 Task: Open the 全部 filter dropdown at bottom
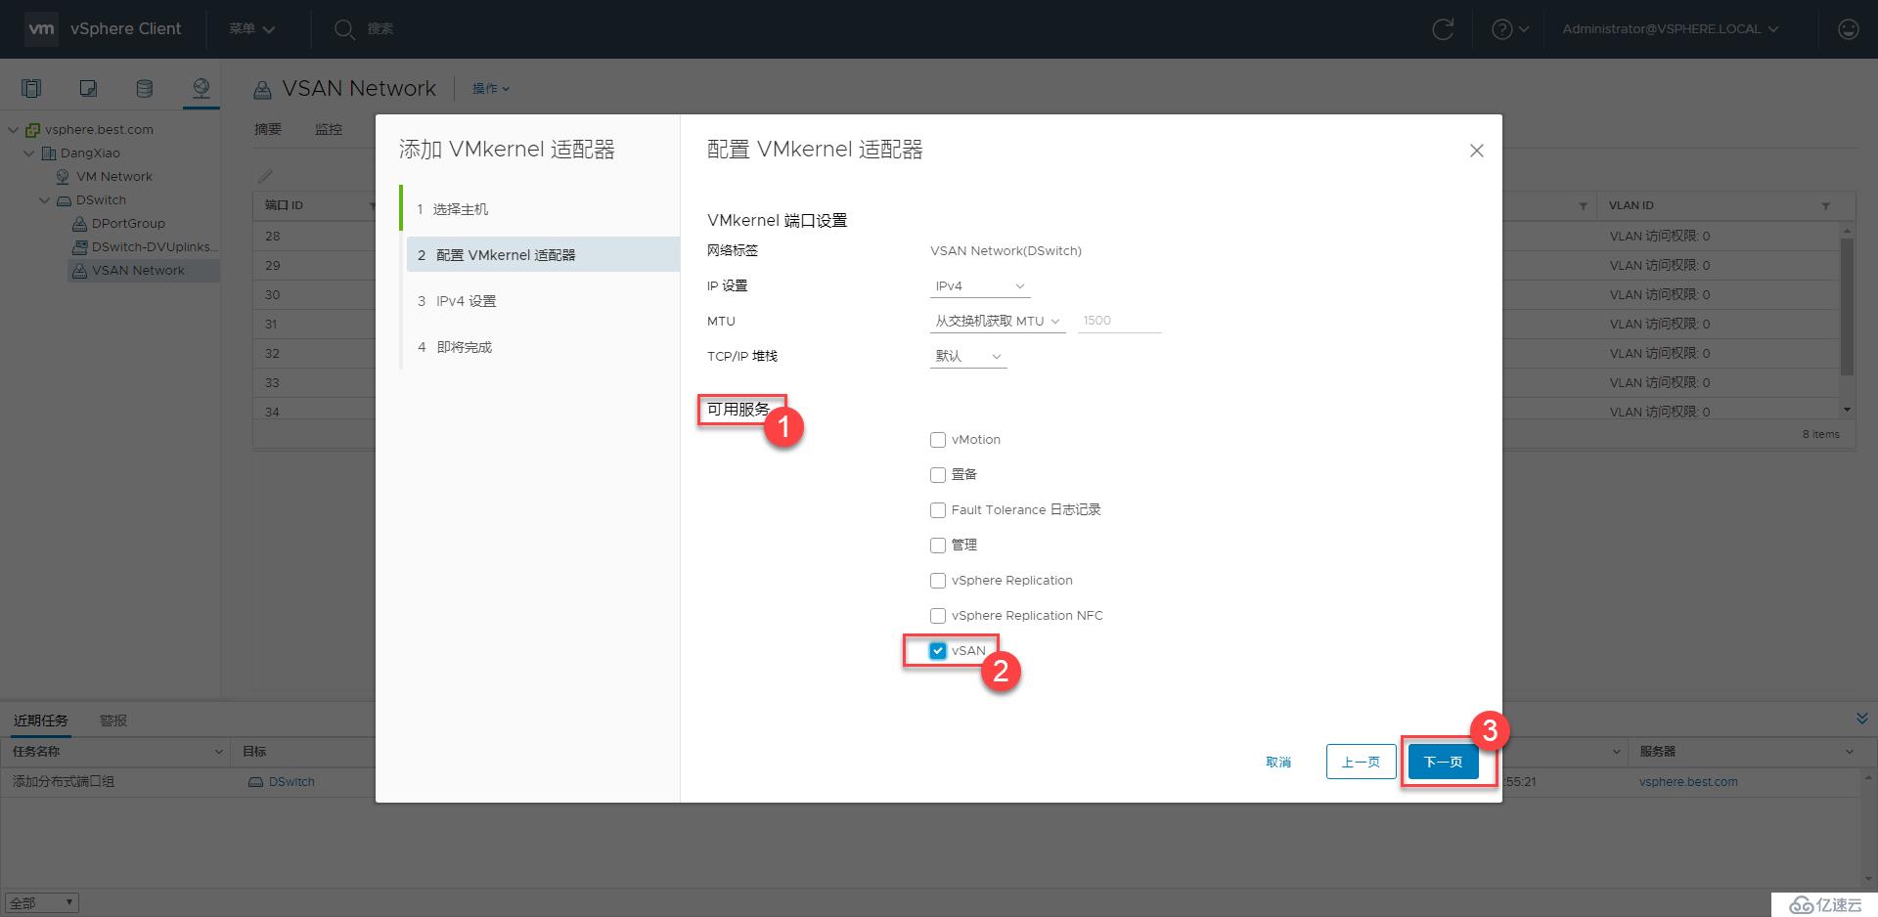coord(41,903)
